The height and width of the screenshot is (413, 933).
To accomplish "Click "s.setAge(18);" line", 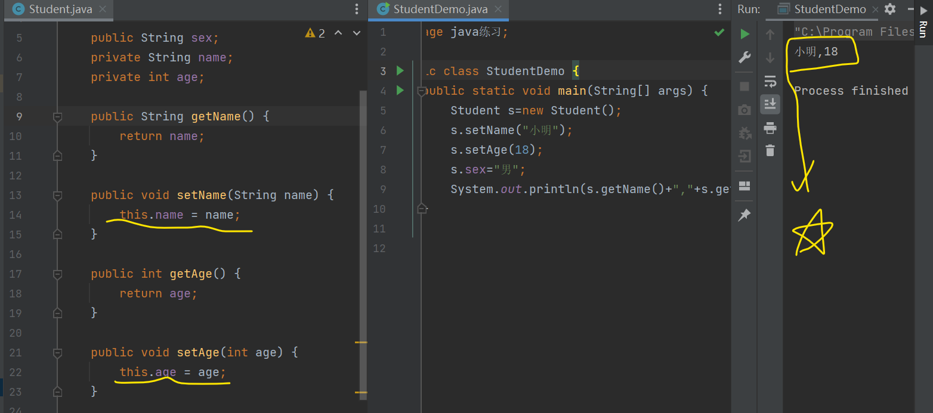I will [496, 150].
